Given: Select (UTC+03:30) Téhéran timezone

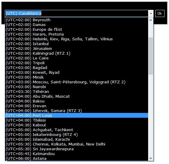Looking at the screenshot, I should [x=77, y=91].
